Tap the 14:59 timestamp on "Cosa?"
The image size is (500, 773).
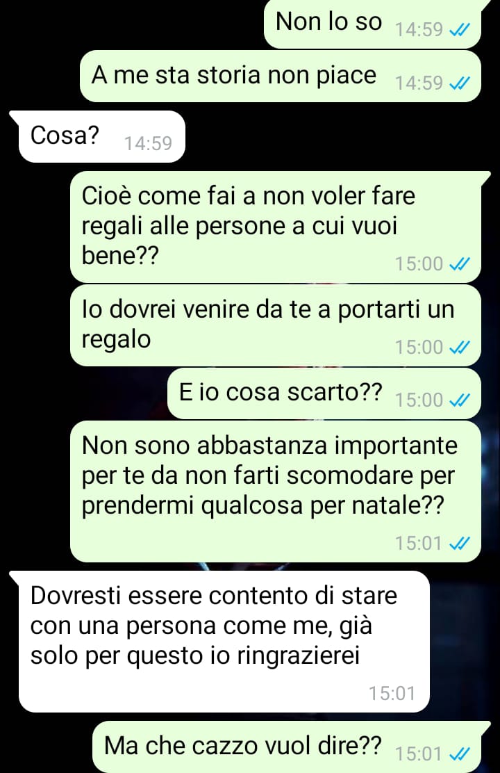[149, 143]
